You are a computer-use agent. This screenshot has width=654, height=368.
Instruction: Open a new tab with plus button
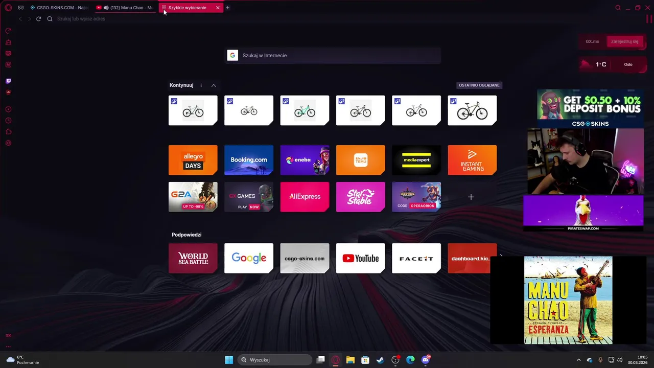coord(227,8)
